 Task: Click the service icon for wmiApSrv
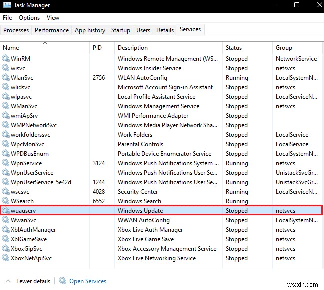[x=6, y=116]
